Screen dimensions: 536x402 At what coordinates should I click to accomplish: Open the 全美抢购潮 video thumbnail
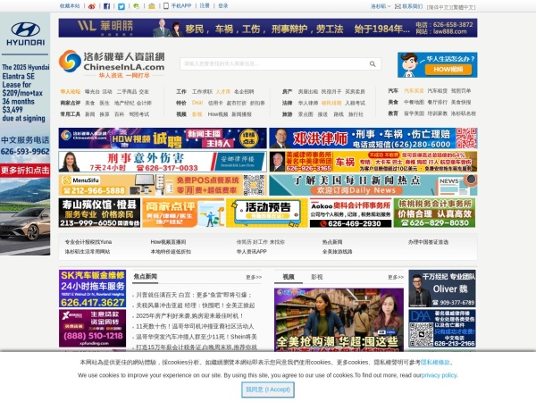(339, 319)
